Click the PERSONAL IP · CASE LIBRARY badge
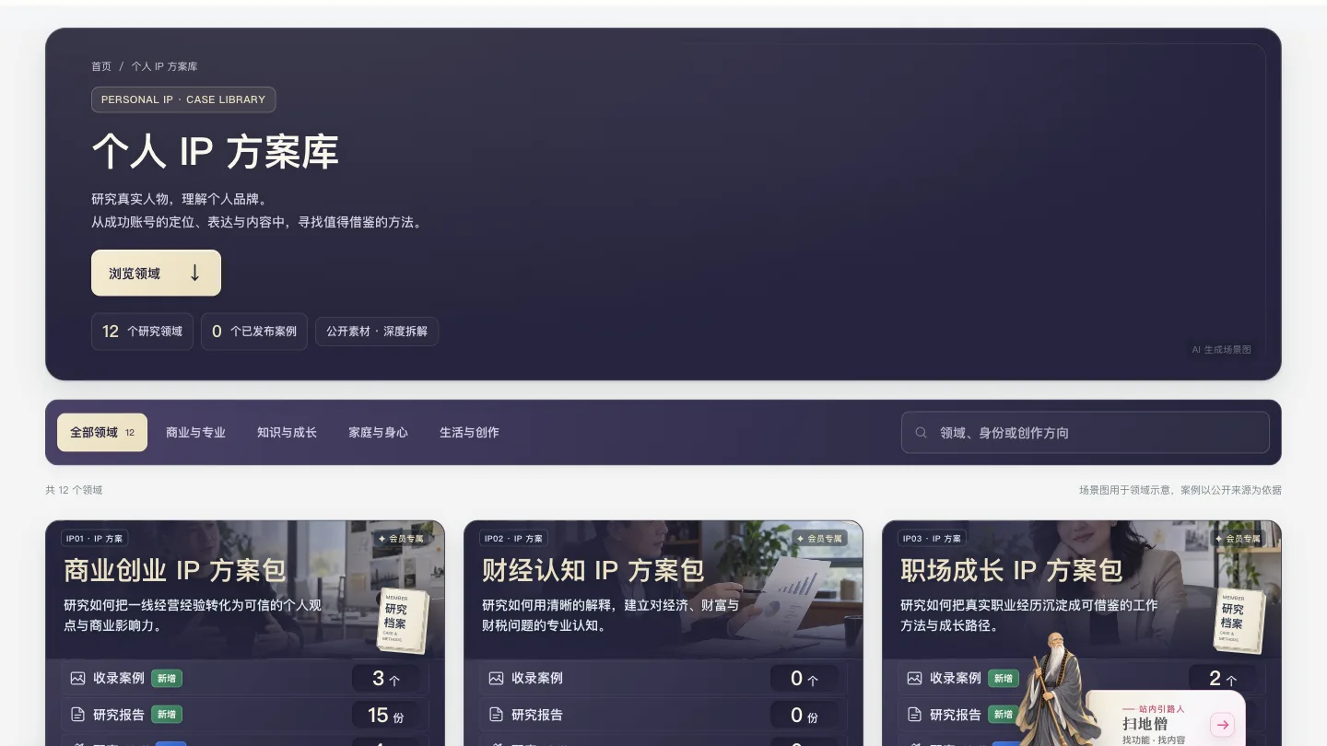This screenshot has height=746, width=1327. click(x=183, y=99)
